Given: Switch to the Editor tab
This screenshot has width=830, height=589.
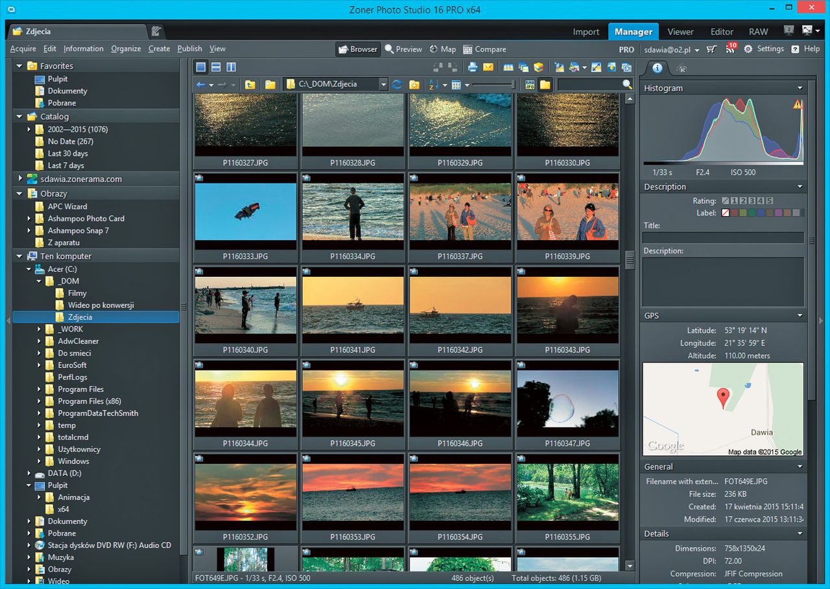Looking at the screenshot, I should [x=722, y=32].
